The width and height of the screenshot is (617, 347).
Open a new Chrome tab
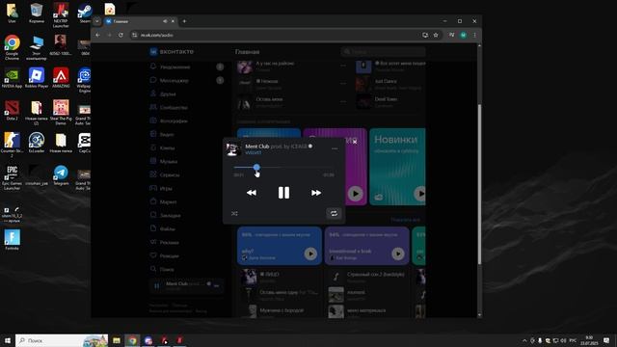pos(184,21)
